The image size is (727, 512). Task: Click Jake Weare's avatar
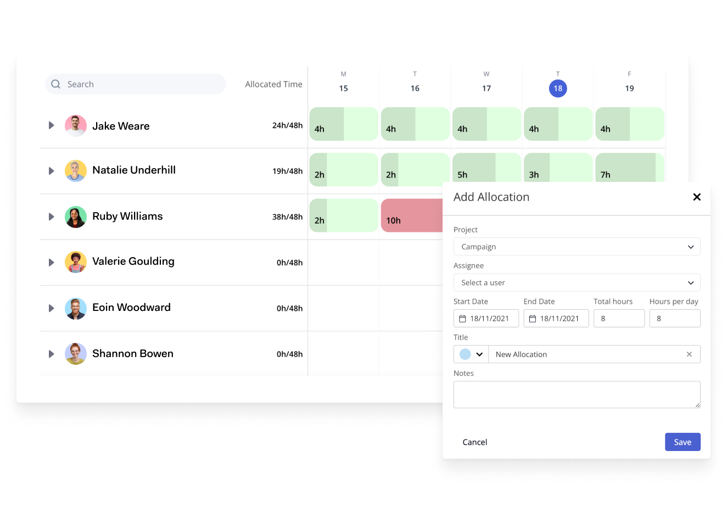tap(76, 126)
